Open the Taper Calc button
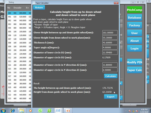 point(134,70)
